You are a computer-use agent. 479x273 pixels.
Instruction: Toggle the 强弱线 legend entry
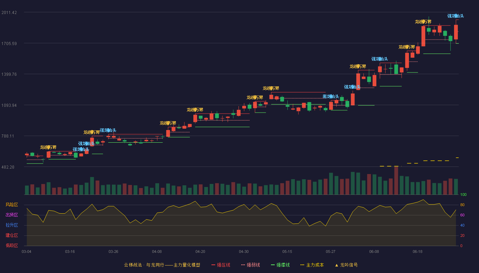tap(250, 265)
